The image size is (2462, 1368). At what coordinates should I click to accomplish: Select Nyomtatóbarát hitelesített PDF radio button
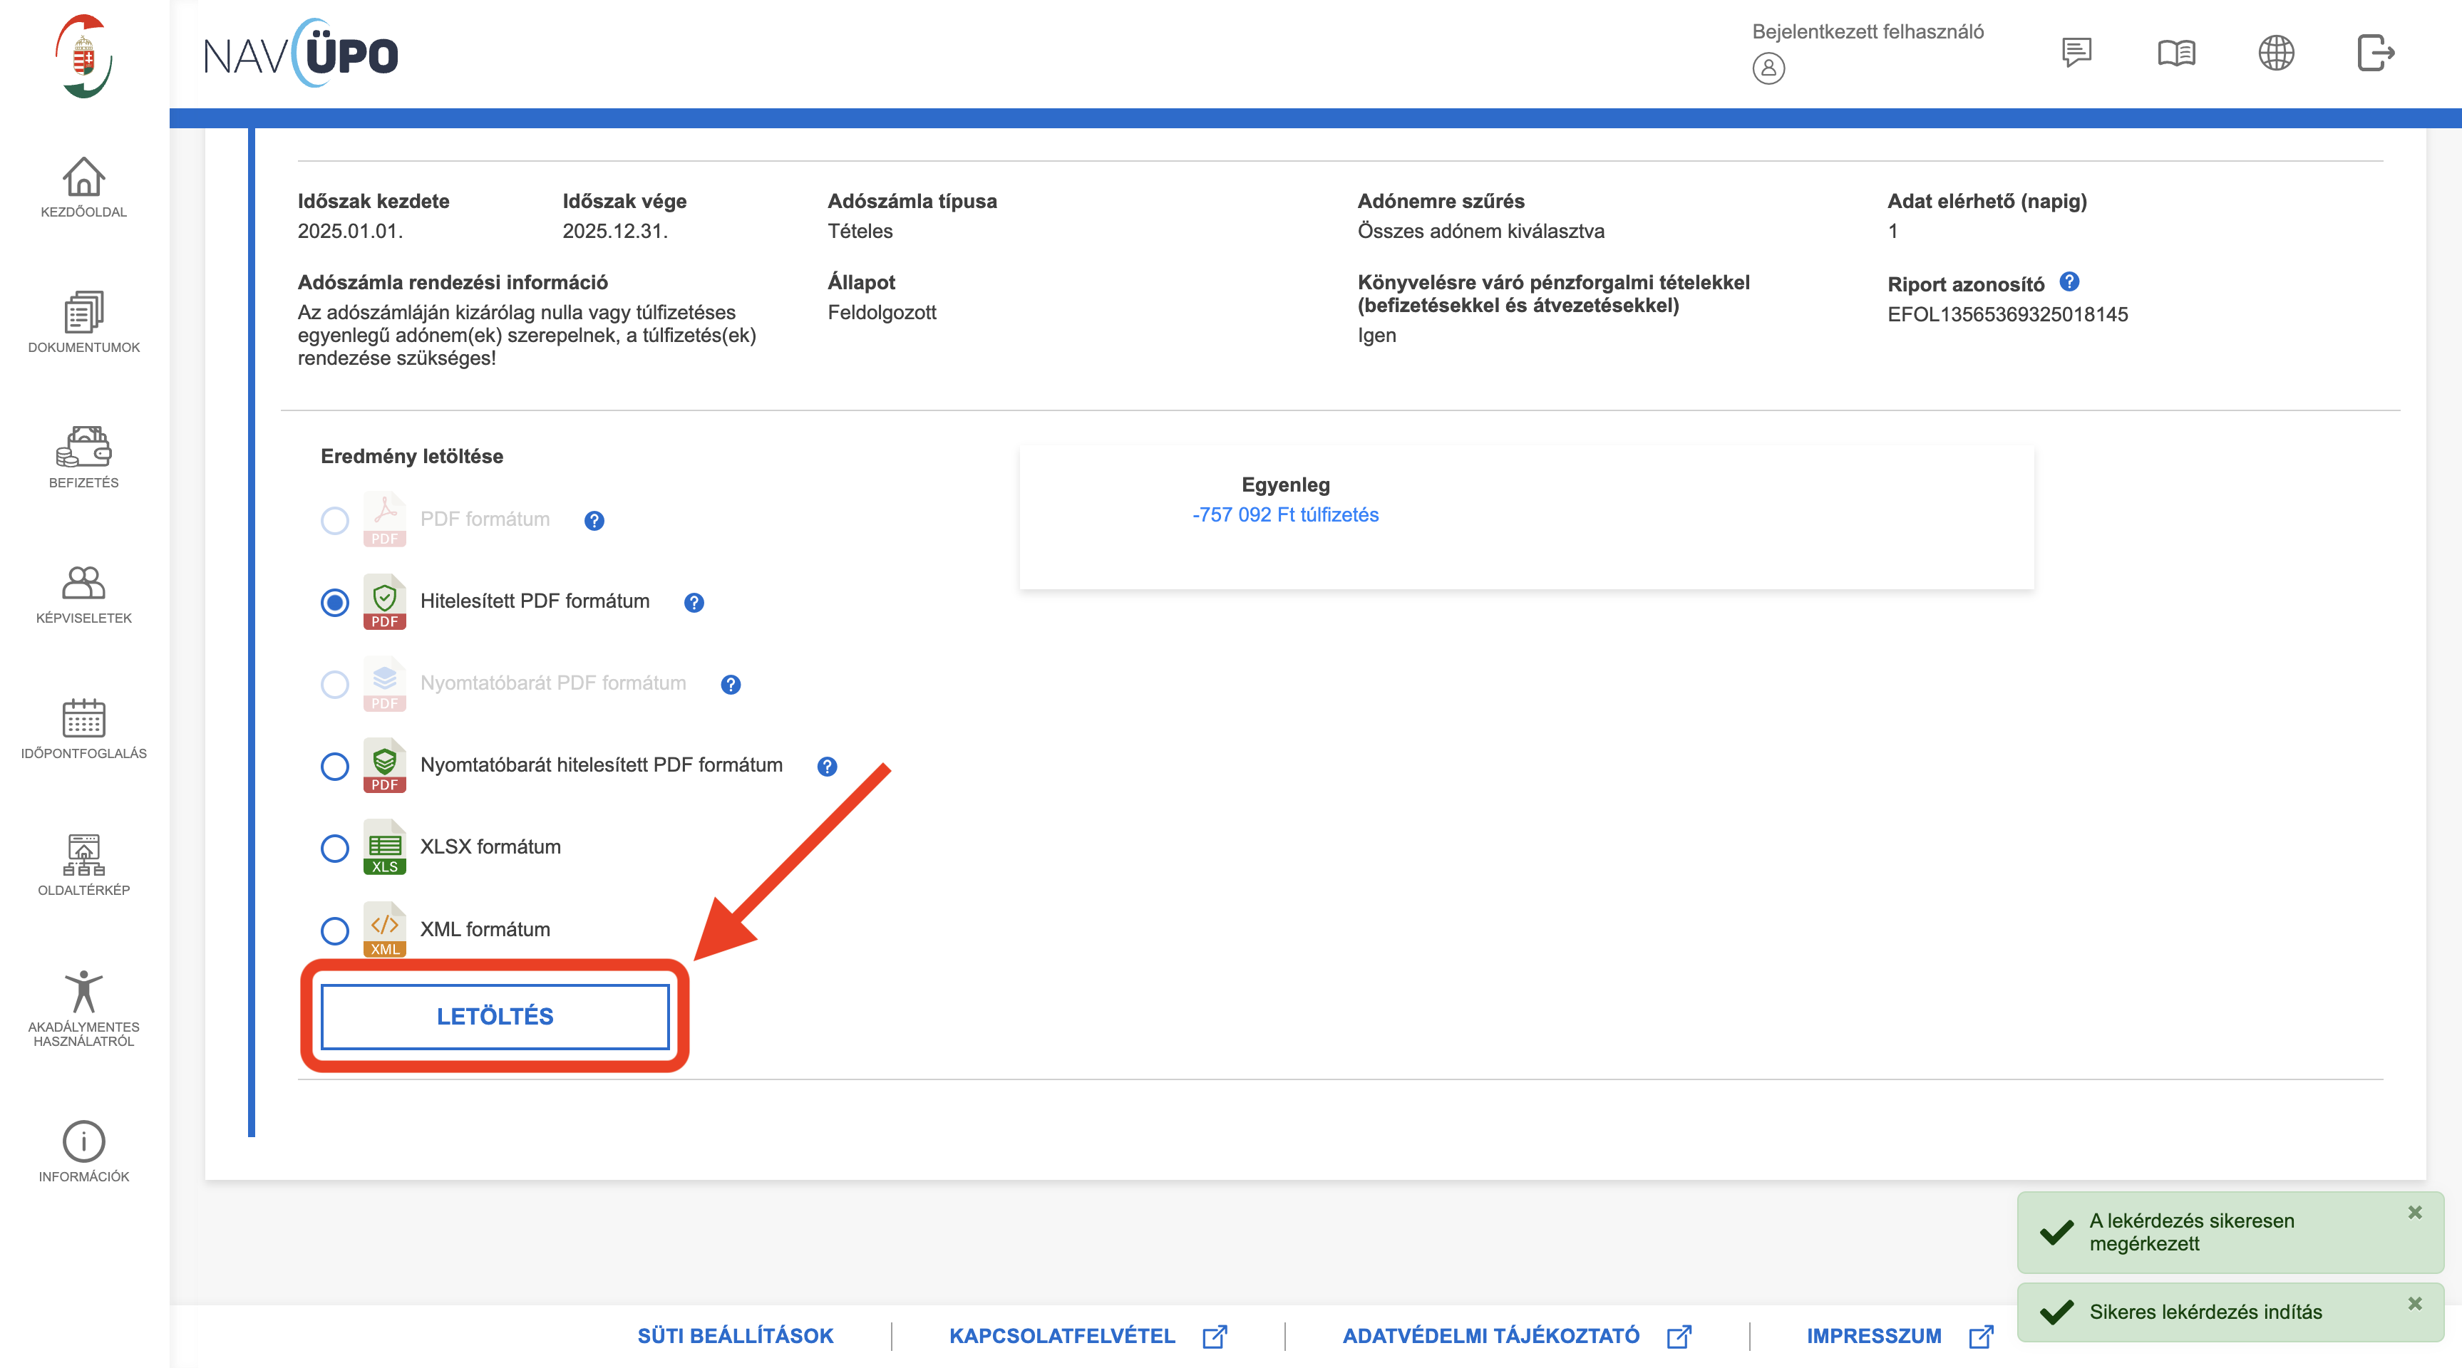[x=334, y=766]
